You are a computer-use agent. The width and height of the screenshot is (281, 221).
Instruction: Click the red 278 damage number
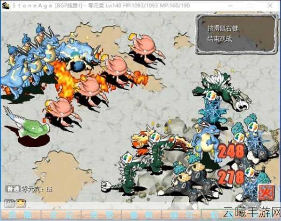231,178
